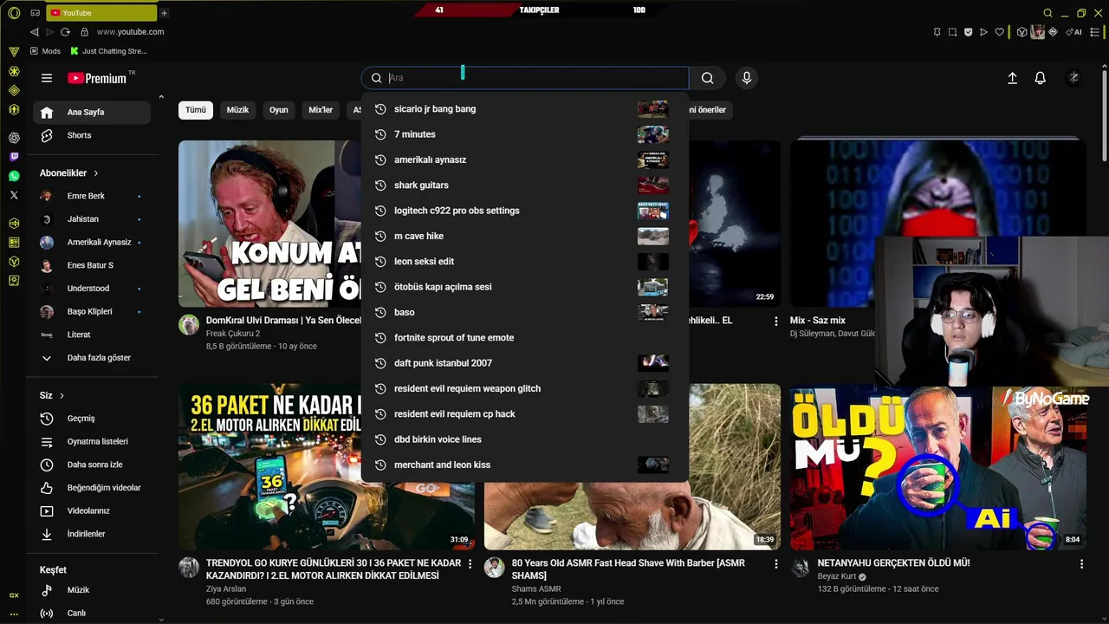Open Ziya Arslan channel link
The height and width of the screenshot is (624, 1109).
tap(225, 588)
